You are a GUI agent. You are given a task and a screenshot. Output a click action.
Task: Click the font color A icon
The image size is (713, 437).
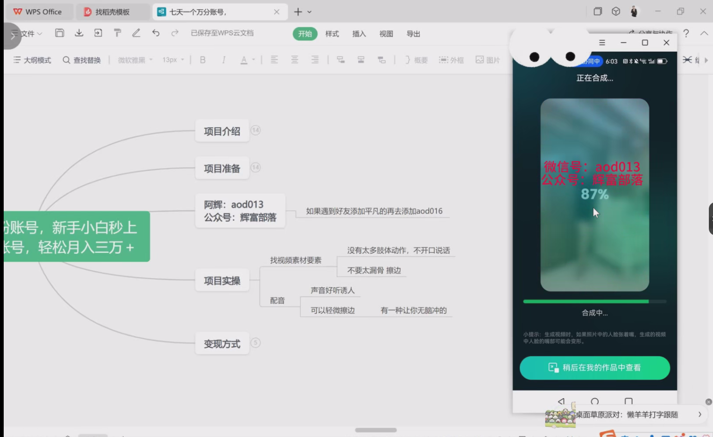point(244,60)
